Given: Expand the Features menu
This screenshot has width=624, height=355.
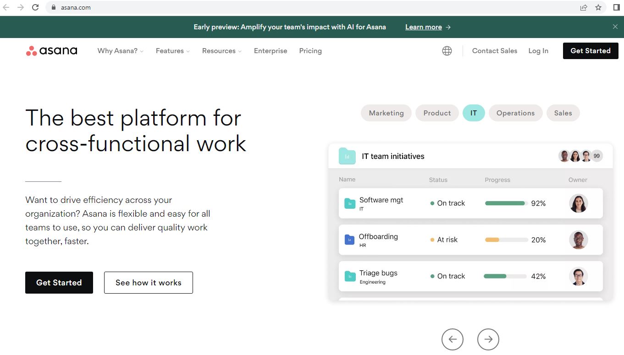Looking at the screenshot, I should [x=172, y=51].
